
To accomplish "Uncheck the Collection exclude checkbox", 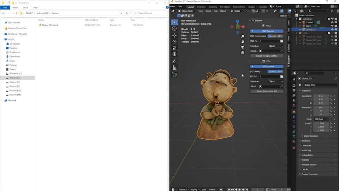I will [329, 19].
